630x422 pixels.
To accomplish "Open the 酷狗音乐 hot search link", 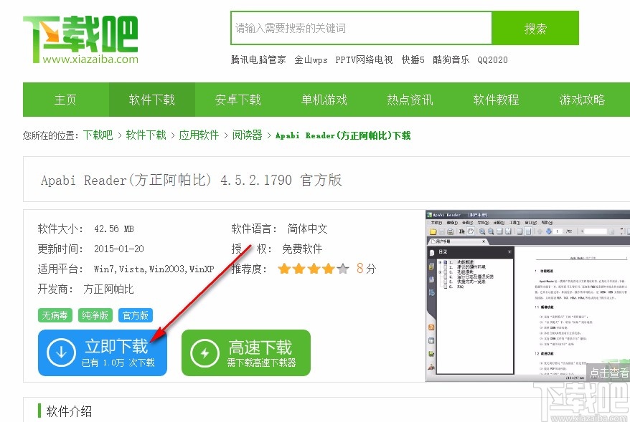I will (x=451, y=59).
